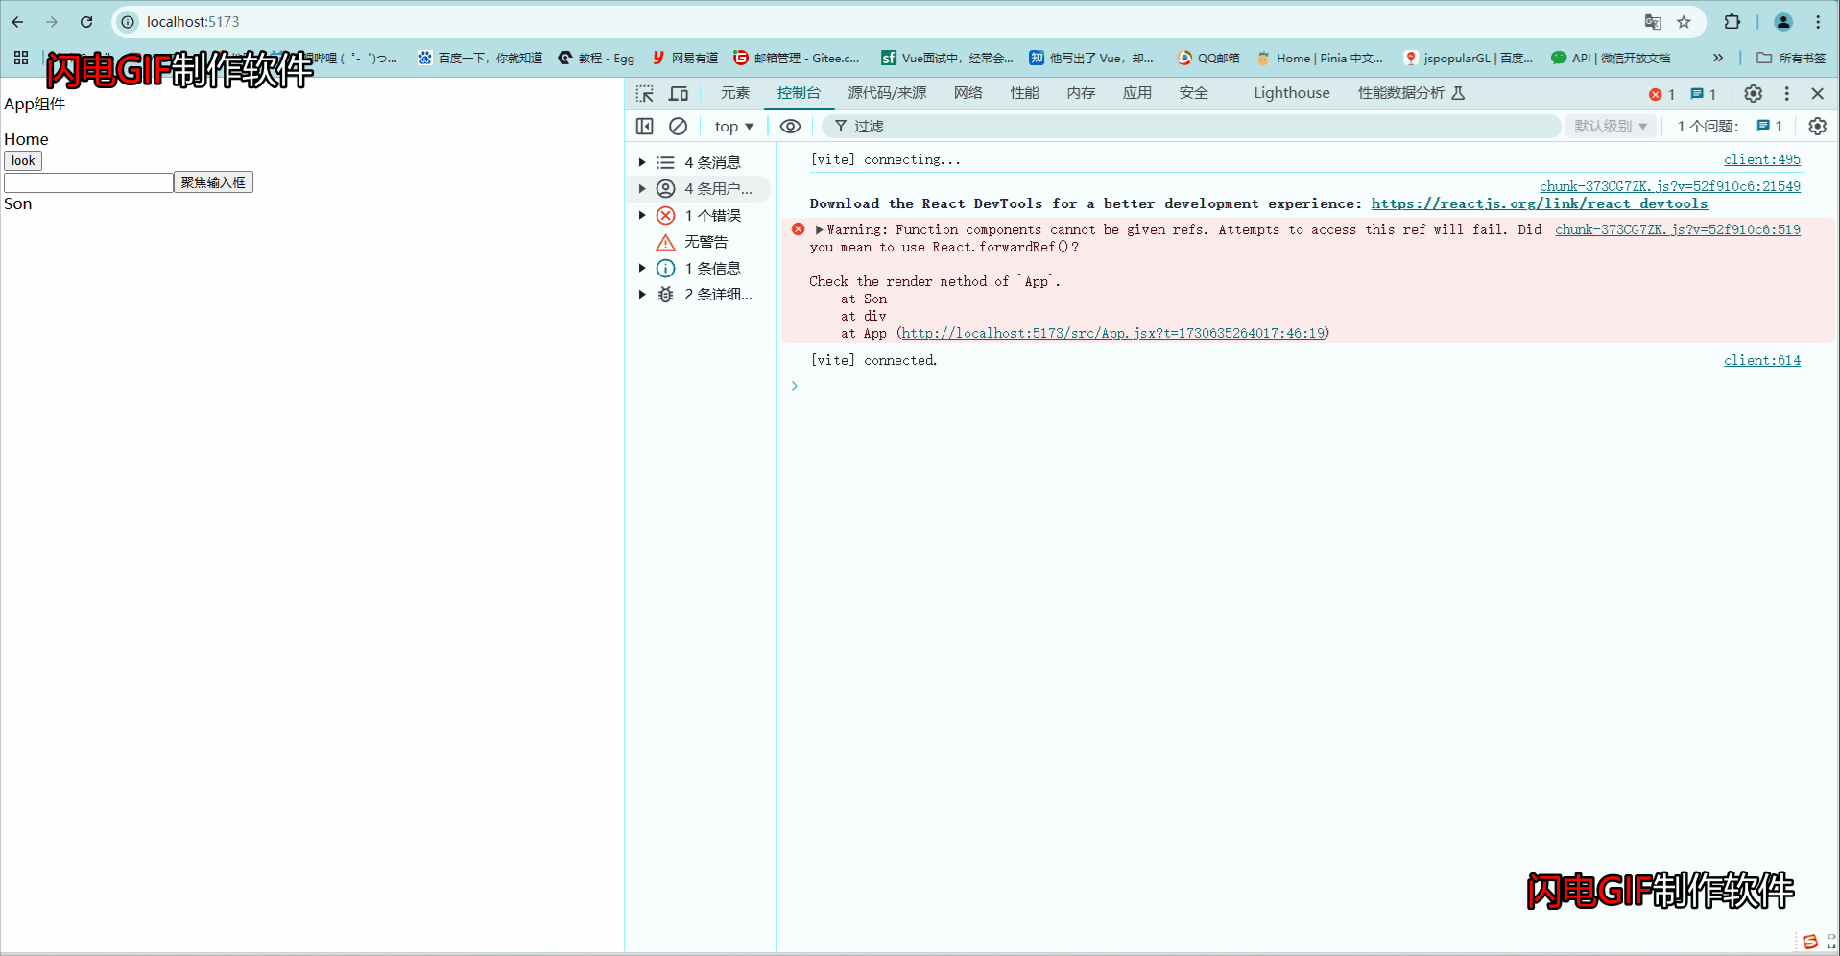This screenshot has height=956, width=1840.
Task: Open the Network tab
Action: coord(968,93)
